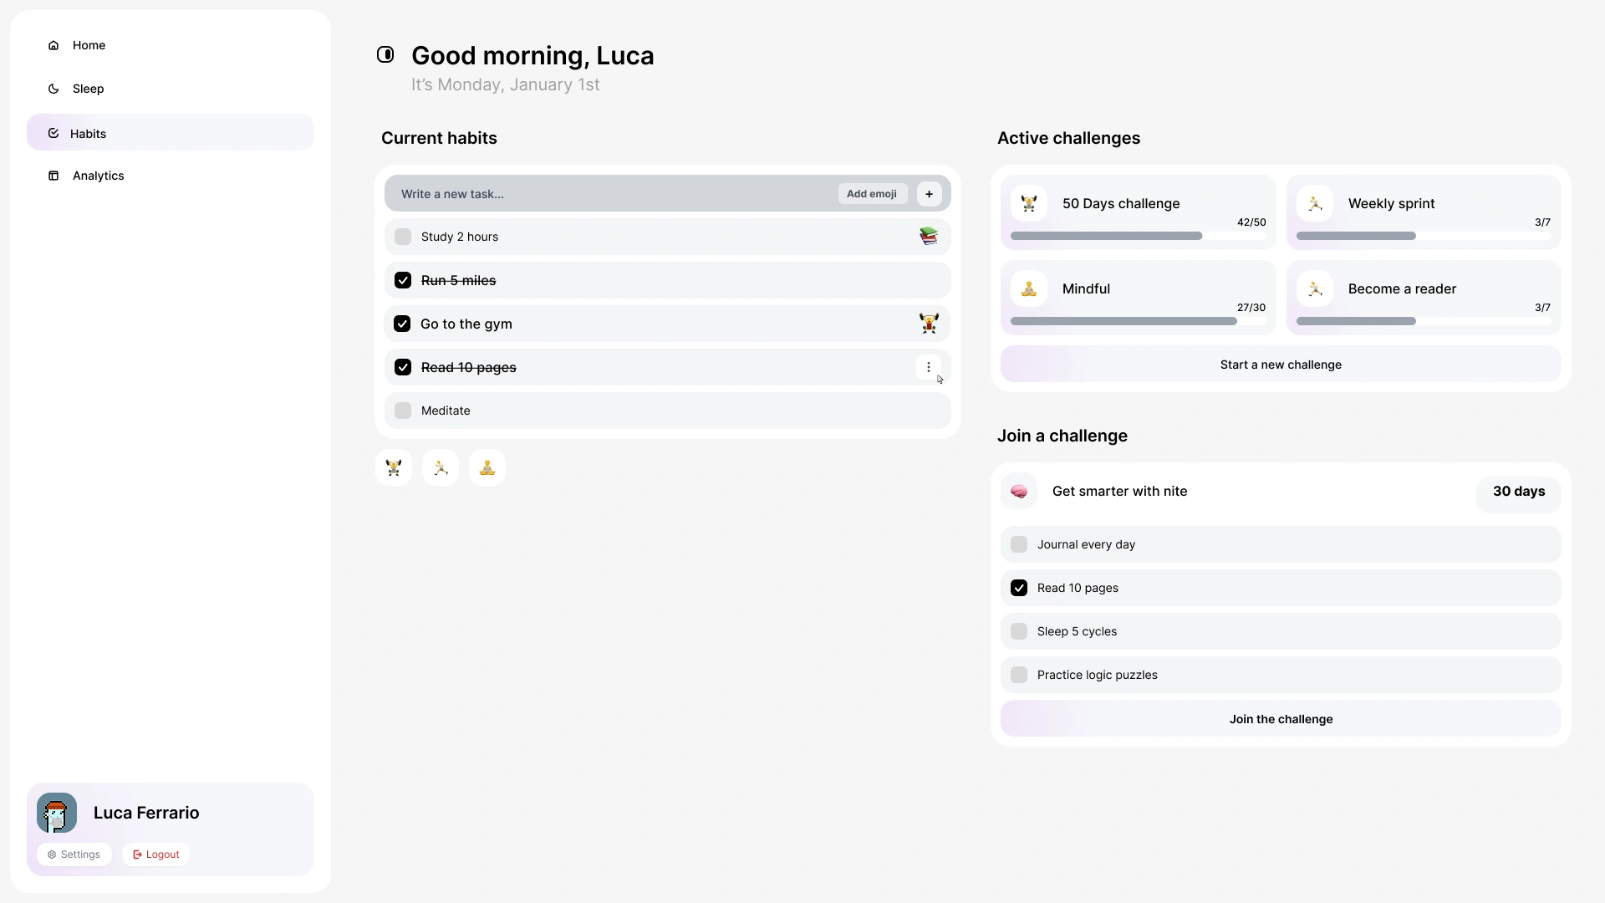Open three-dot menu on Read 10 pages

coord(928,367)
